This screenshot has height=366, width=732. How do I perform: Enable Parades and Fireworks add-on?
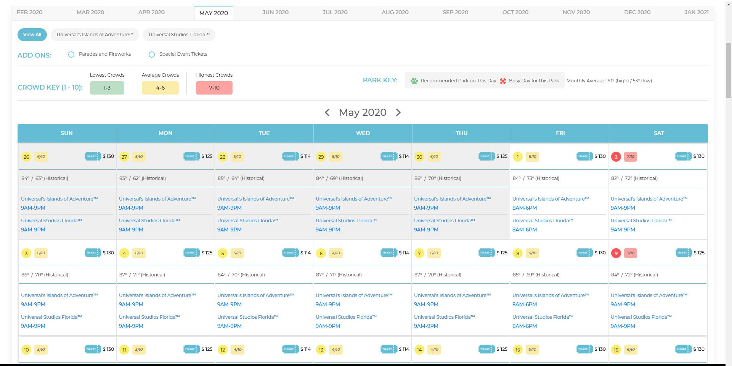coord(71,55)
